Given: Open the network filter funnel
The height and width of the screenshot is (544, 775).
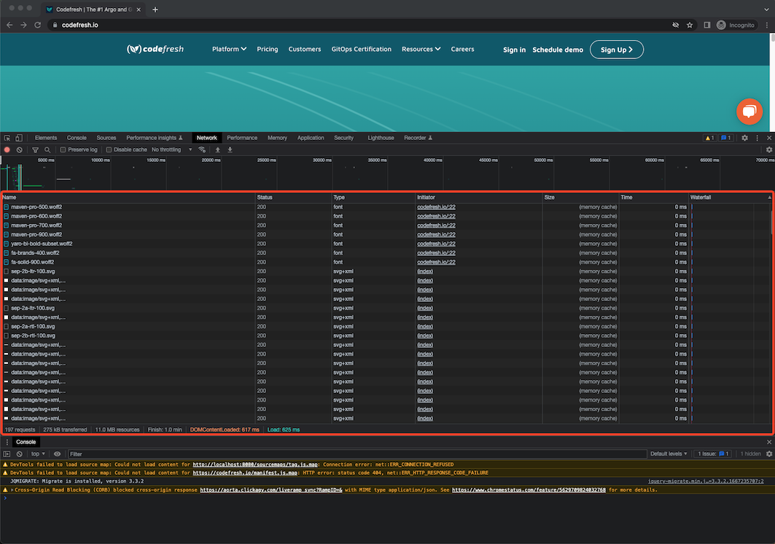Looking at the screenshot, I should (35, 149).
